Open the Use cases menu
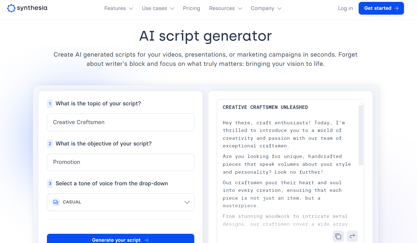The width and height of the screenshot is (417, 243). click(155, 8)
